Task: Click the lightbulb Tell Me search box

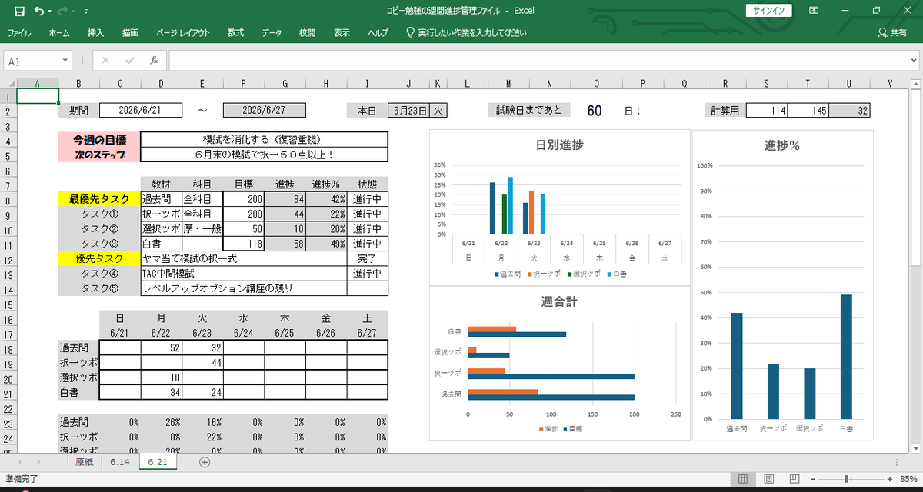Action: tap(465, 33)
